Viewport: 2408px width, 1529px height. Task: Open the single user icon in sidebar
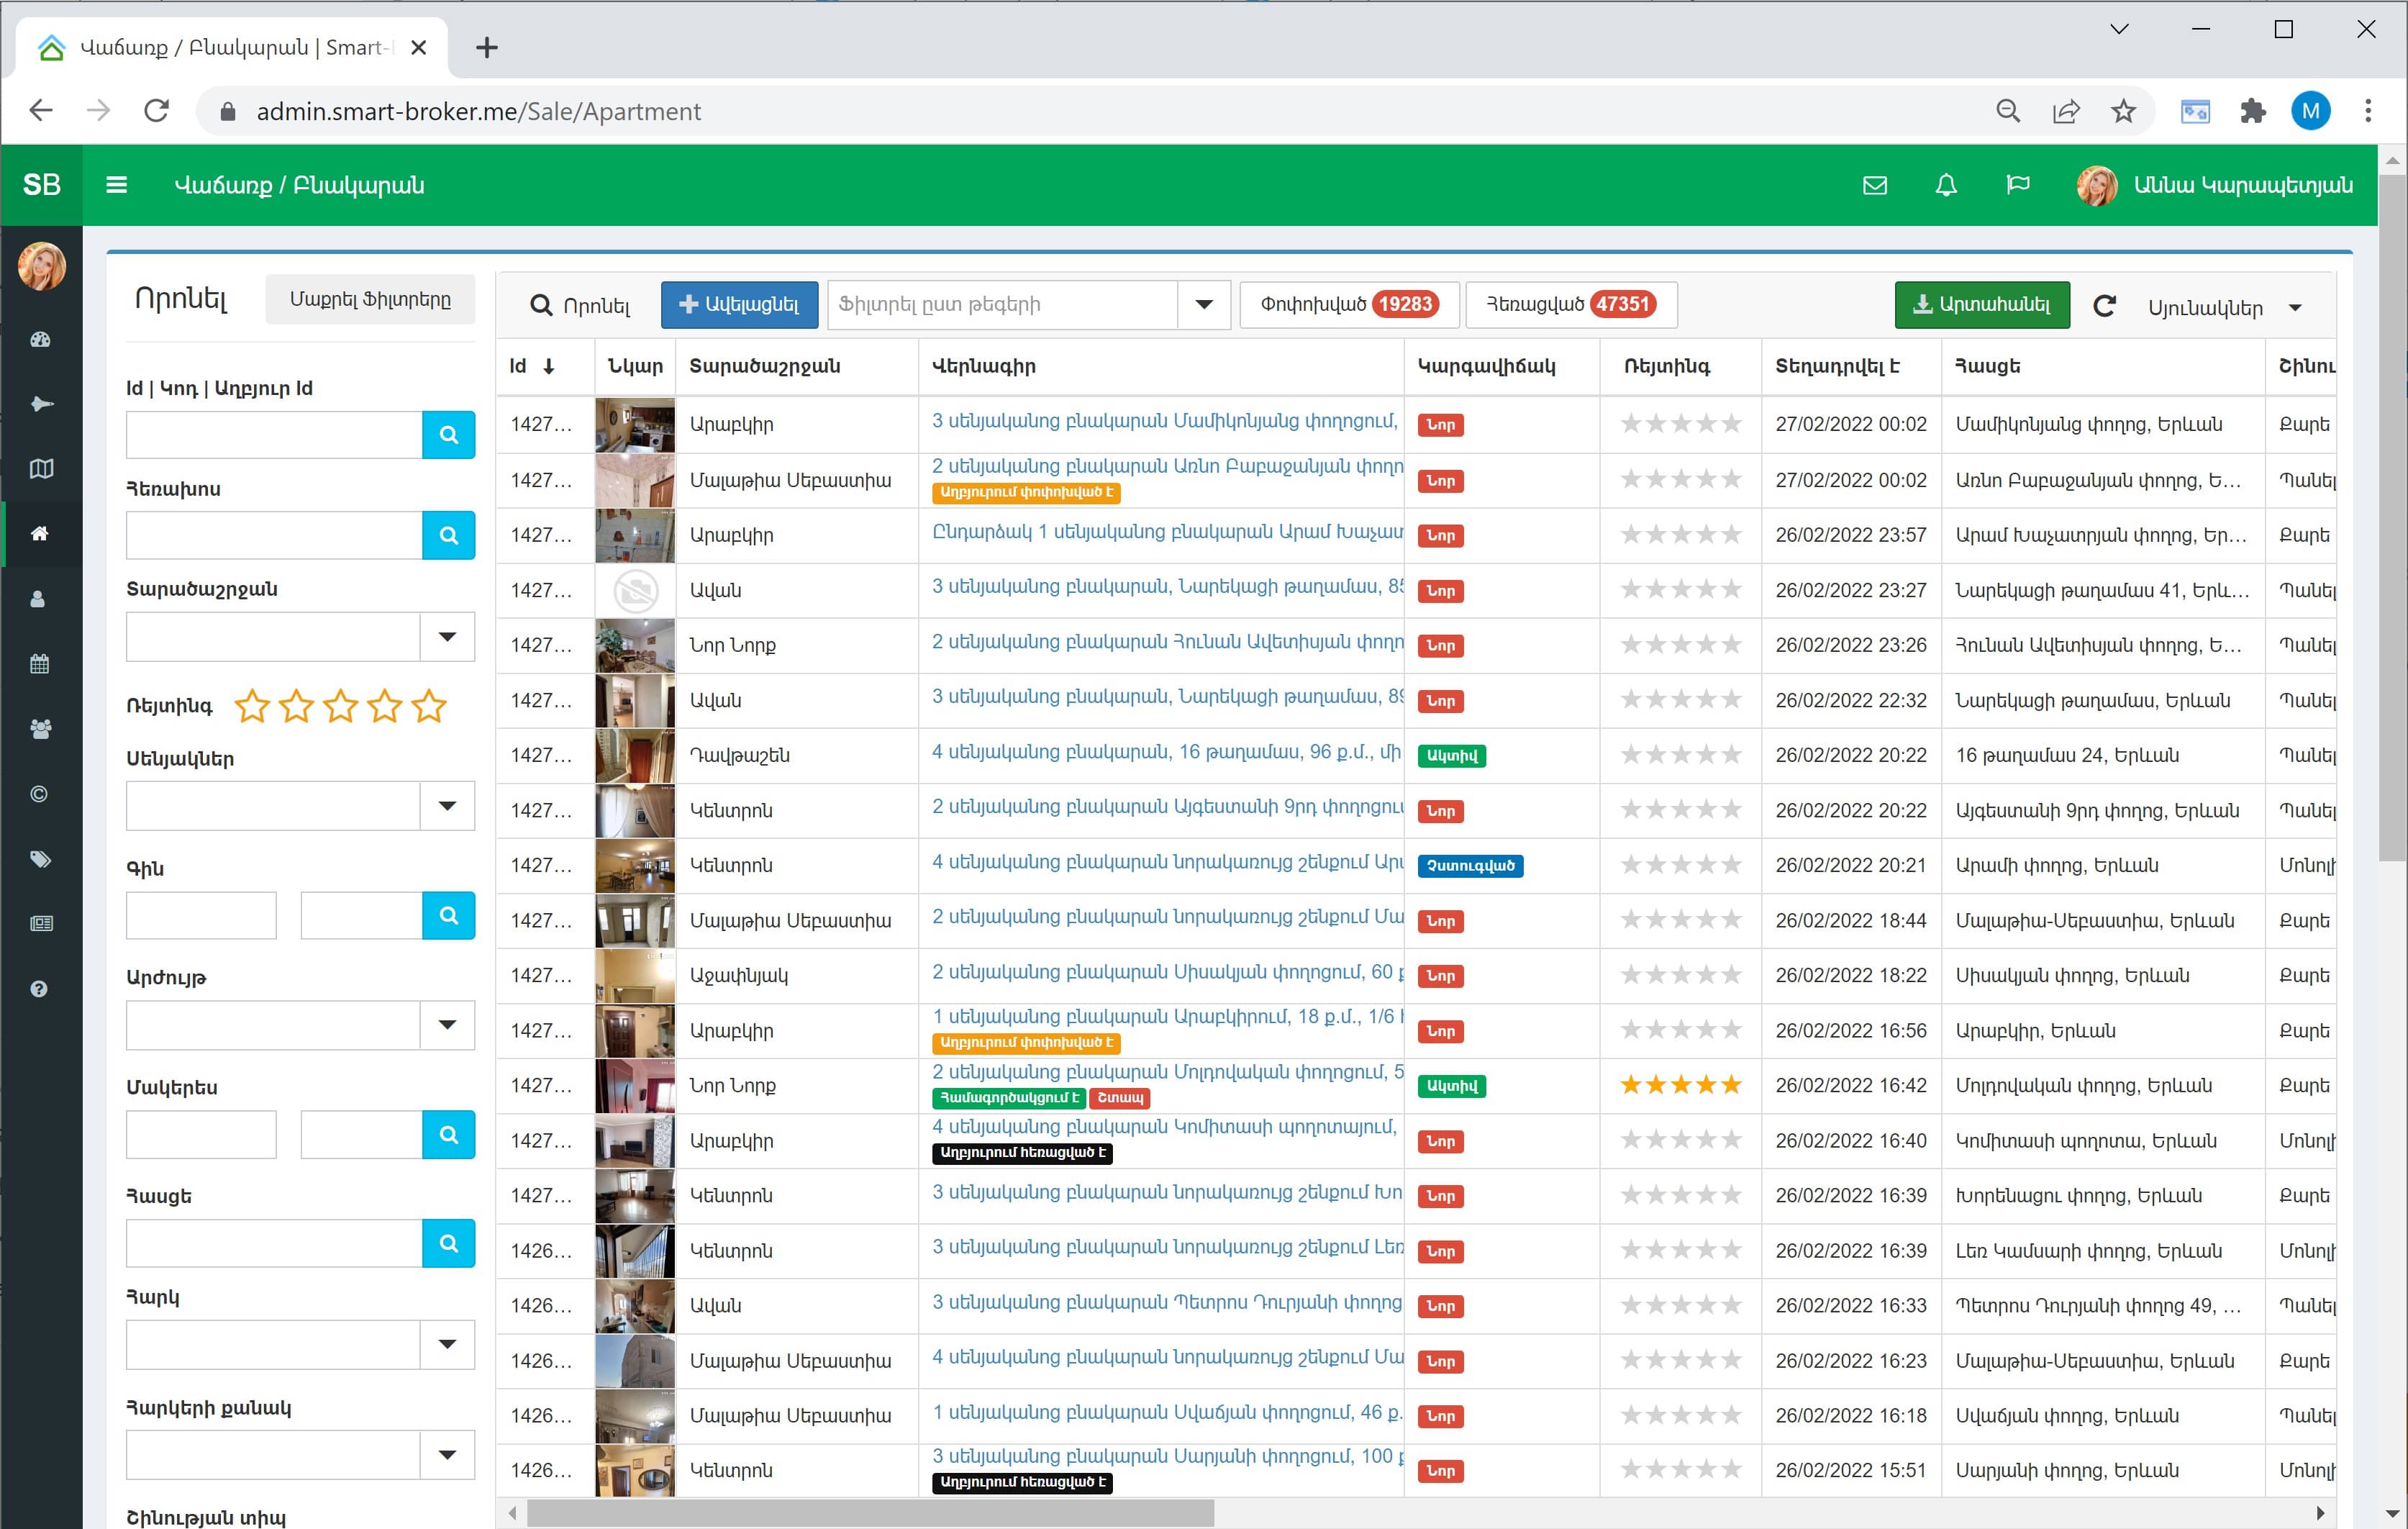coord(38,599)
